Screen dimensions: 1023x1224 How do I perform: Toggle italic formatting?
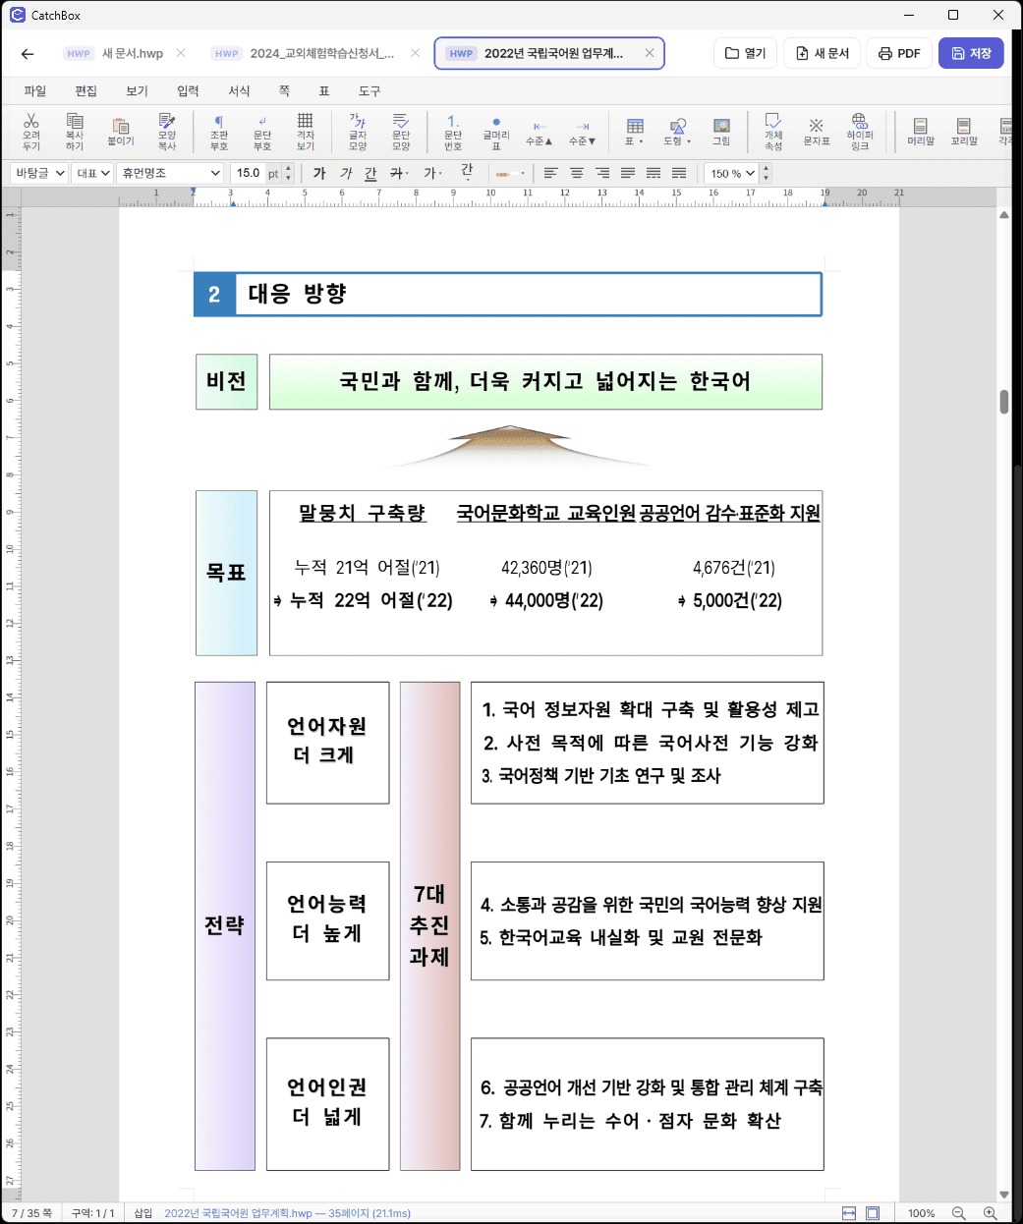346,173
